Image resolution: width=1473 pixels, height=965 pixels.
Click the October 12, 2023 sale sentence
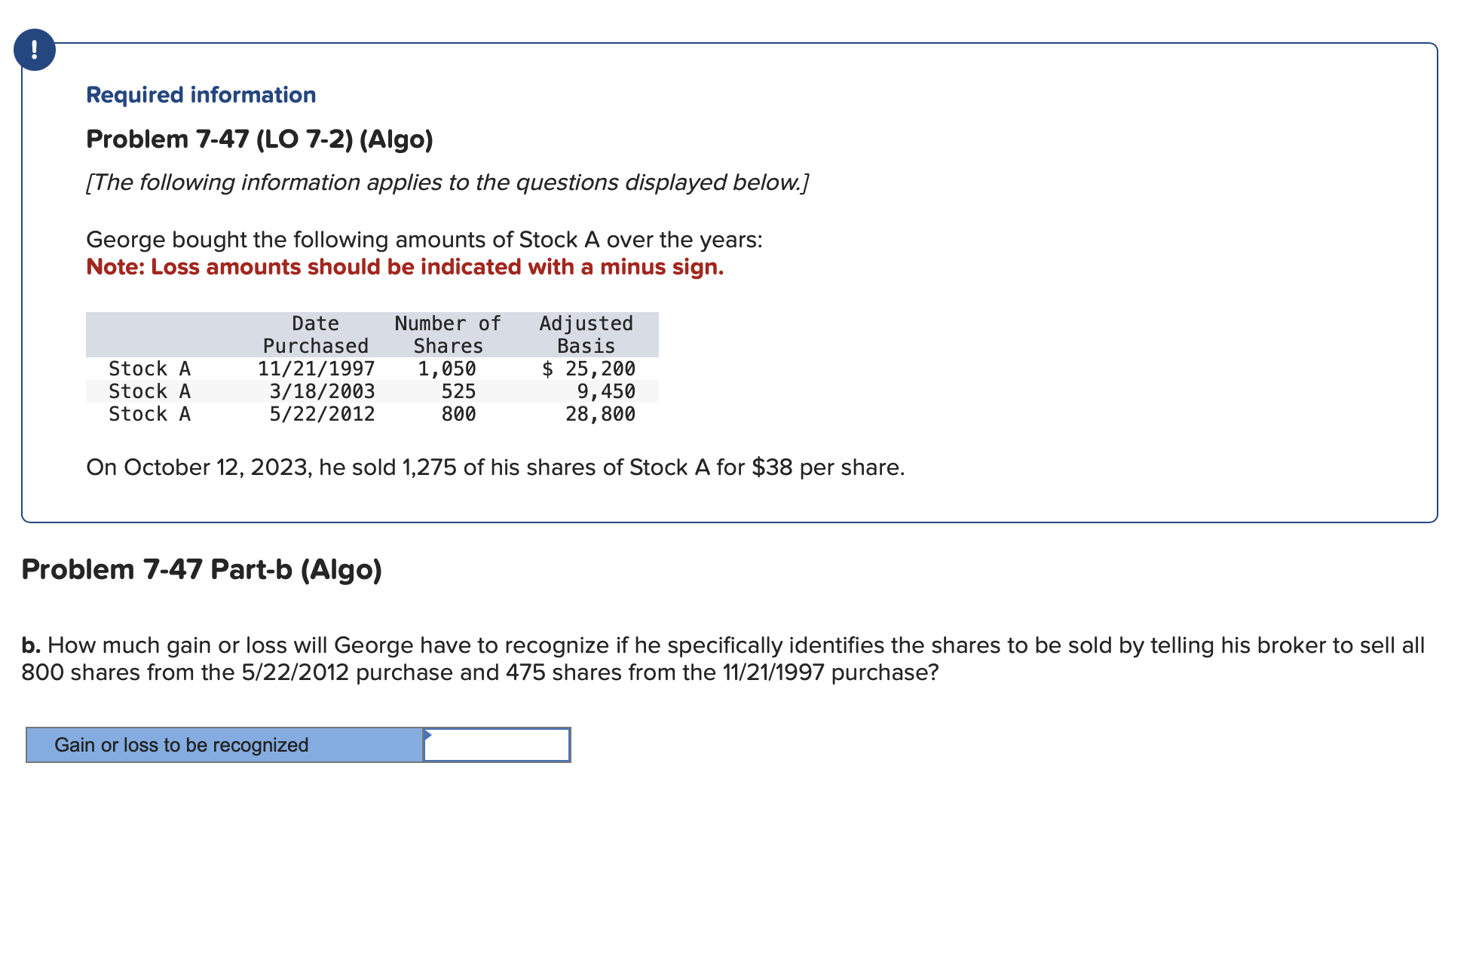point(495,467)
